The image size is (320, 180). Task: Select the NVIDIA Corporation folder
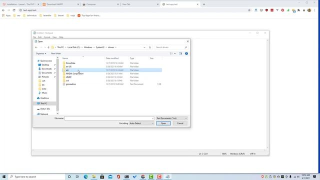[74, 73]
